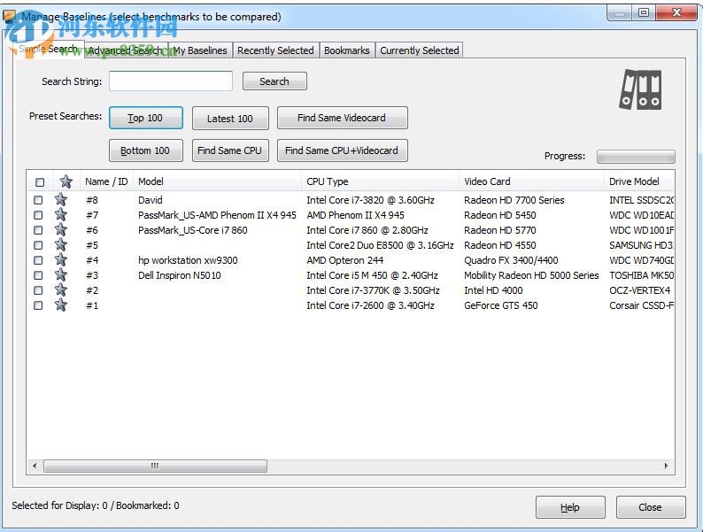703x532 pixels.
Task: Enable the checkbox for baseline #6
Action: click(x=39, y=230)
